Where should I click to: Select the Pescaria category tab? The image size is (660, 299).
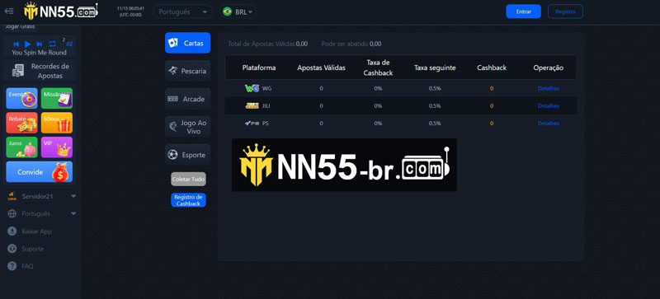pyautogui.click(x=188, y=71)
